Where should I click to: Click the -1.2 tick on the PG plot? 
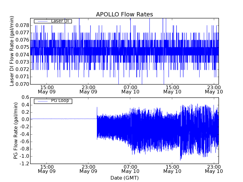click(25, 164)
